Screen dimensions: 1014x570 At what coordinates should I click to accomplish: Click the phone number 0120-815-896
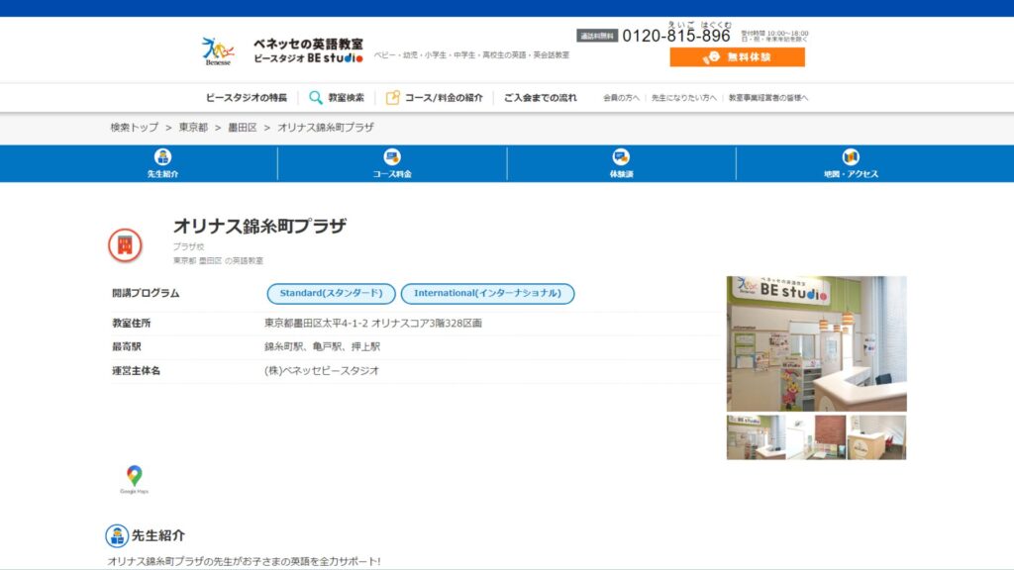[x=675, y=36]
